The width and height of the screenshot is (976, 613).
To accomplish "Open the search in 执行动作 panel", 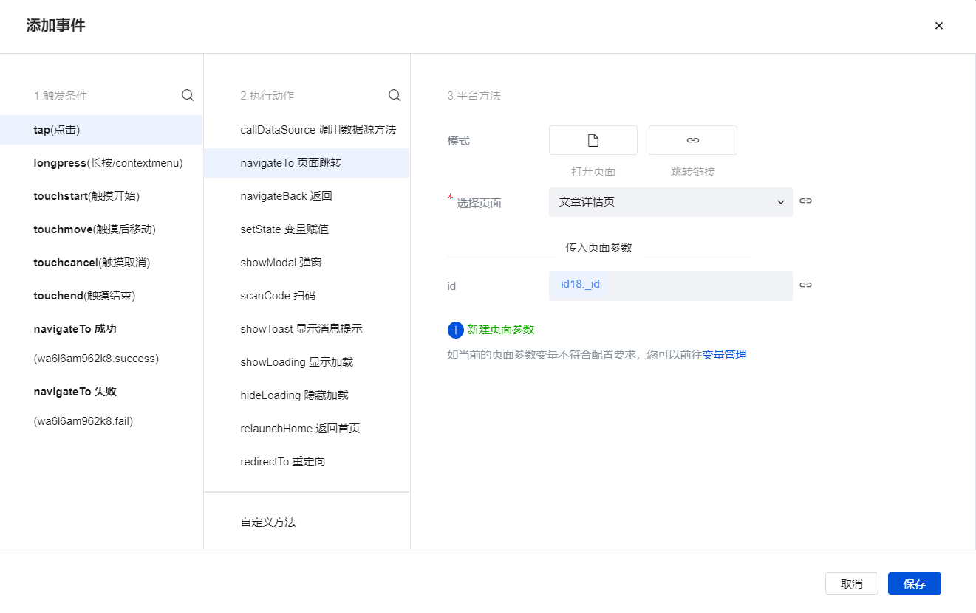I will point(394,94).
